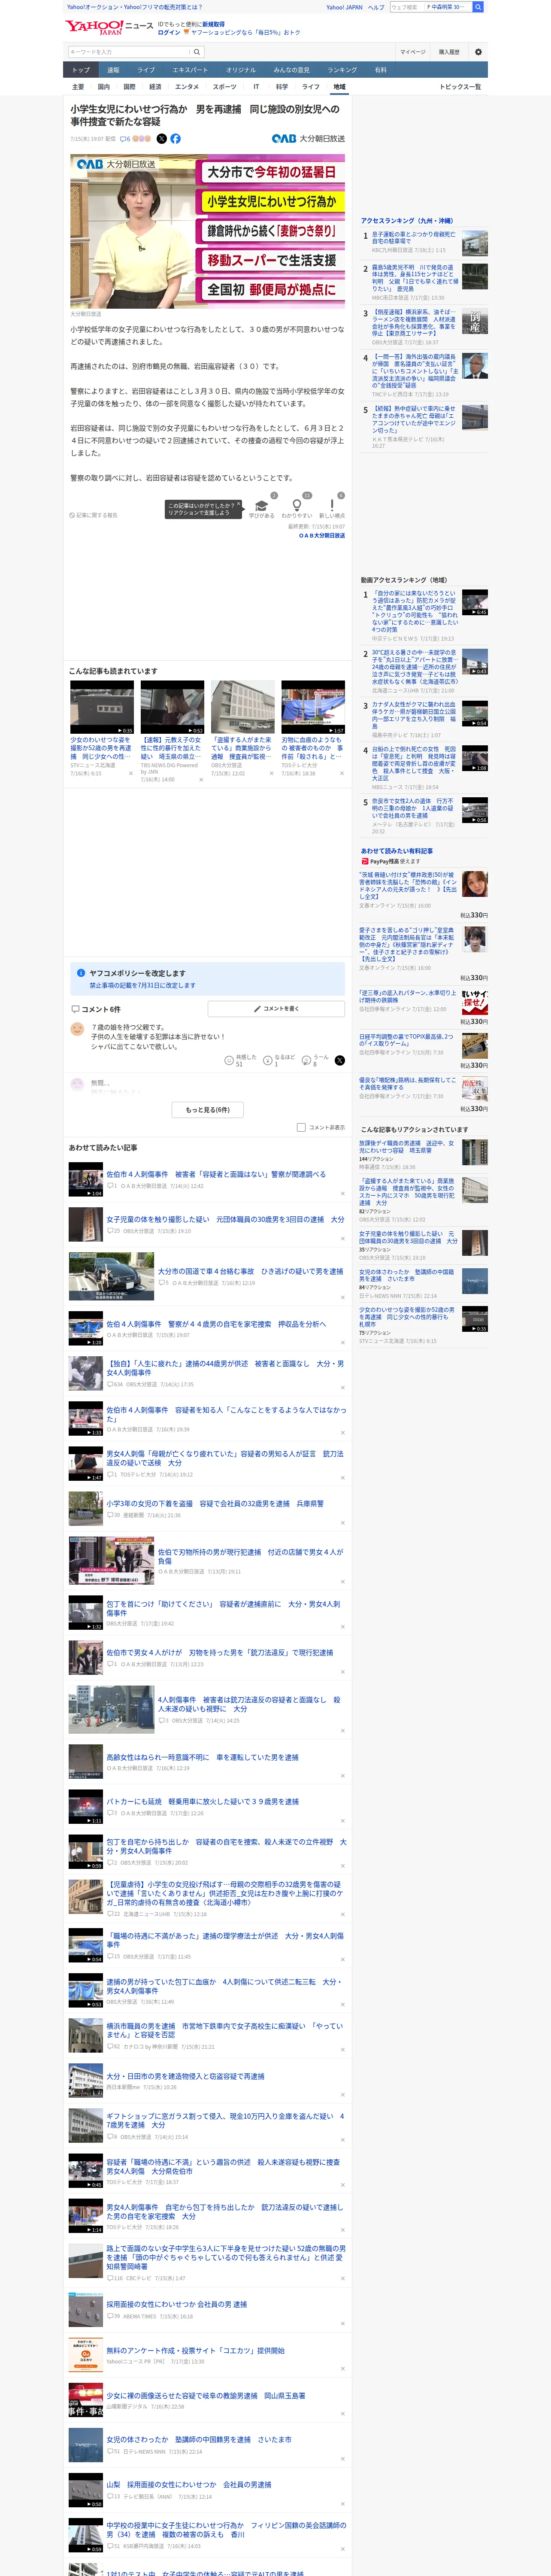The image size is (551, 2576).
Task: Open the 無料のアンケート作成 コエカツ PR article
Action: point(195,2351)
